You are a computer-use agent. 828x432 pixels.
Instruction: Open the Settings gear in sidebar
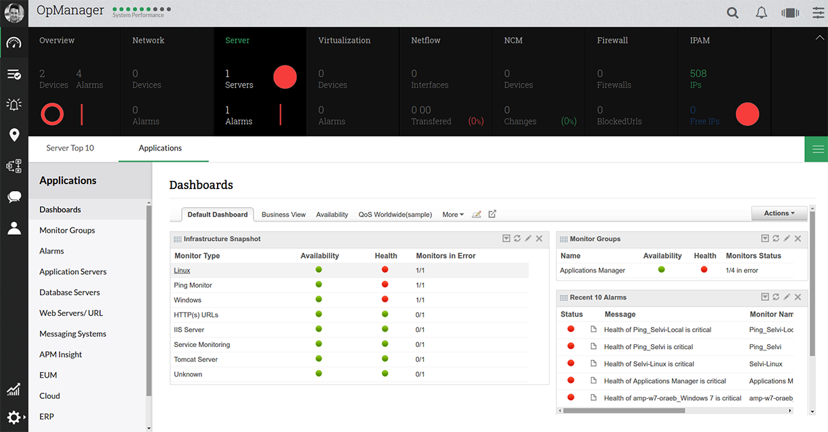tap(14, 418)
